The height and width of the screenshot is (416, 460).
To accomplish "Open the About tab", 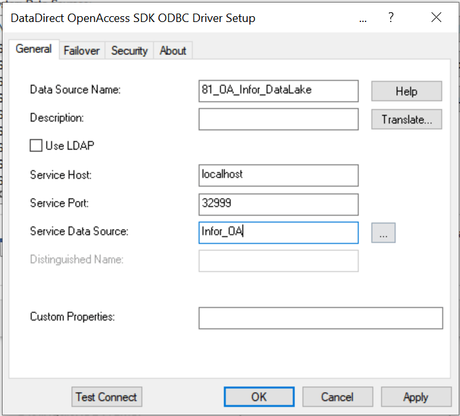I will tap(173, 50).
